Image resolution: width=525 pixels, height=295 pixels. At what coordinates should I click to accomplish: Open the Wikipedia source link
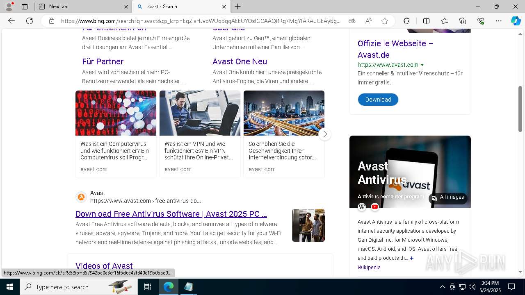[x=369, y=267]
